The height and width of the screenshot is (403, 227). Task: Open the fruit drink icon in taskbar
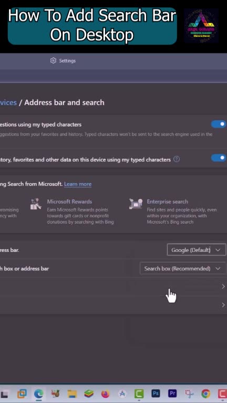click(x=55, y=394)
